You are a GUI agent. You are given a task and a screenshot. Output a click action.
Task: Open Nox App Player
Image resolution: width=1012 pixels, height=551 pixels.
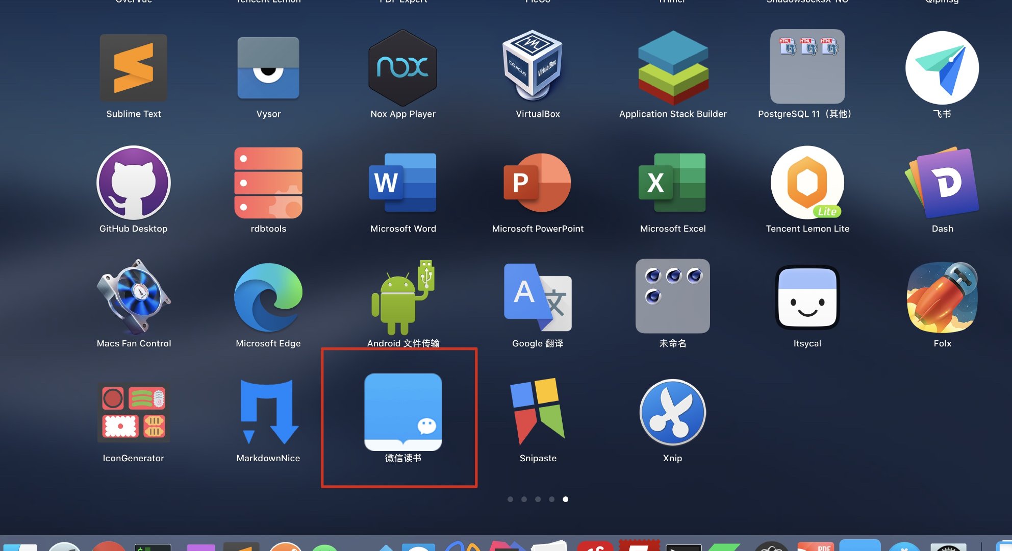click(x=403, y=67)
